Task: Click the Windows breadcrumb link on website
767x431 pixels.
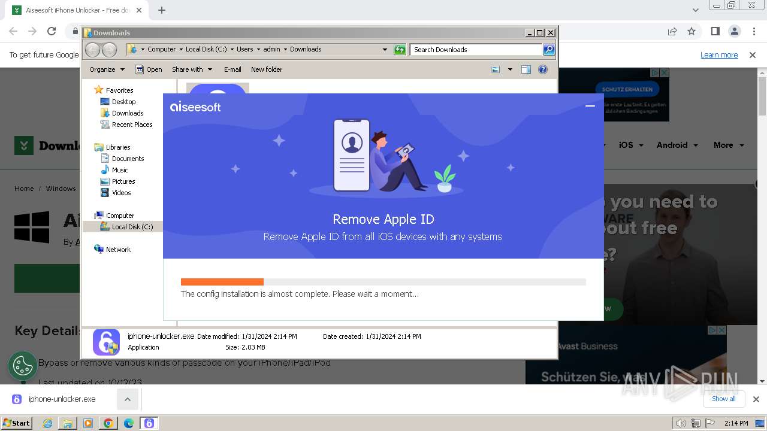Action: click(x=61, y=189)
